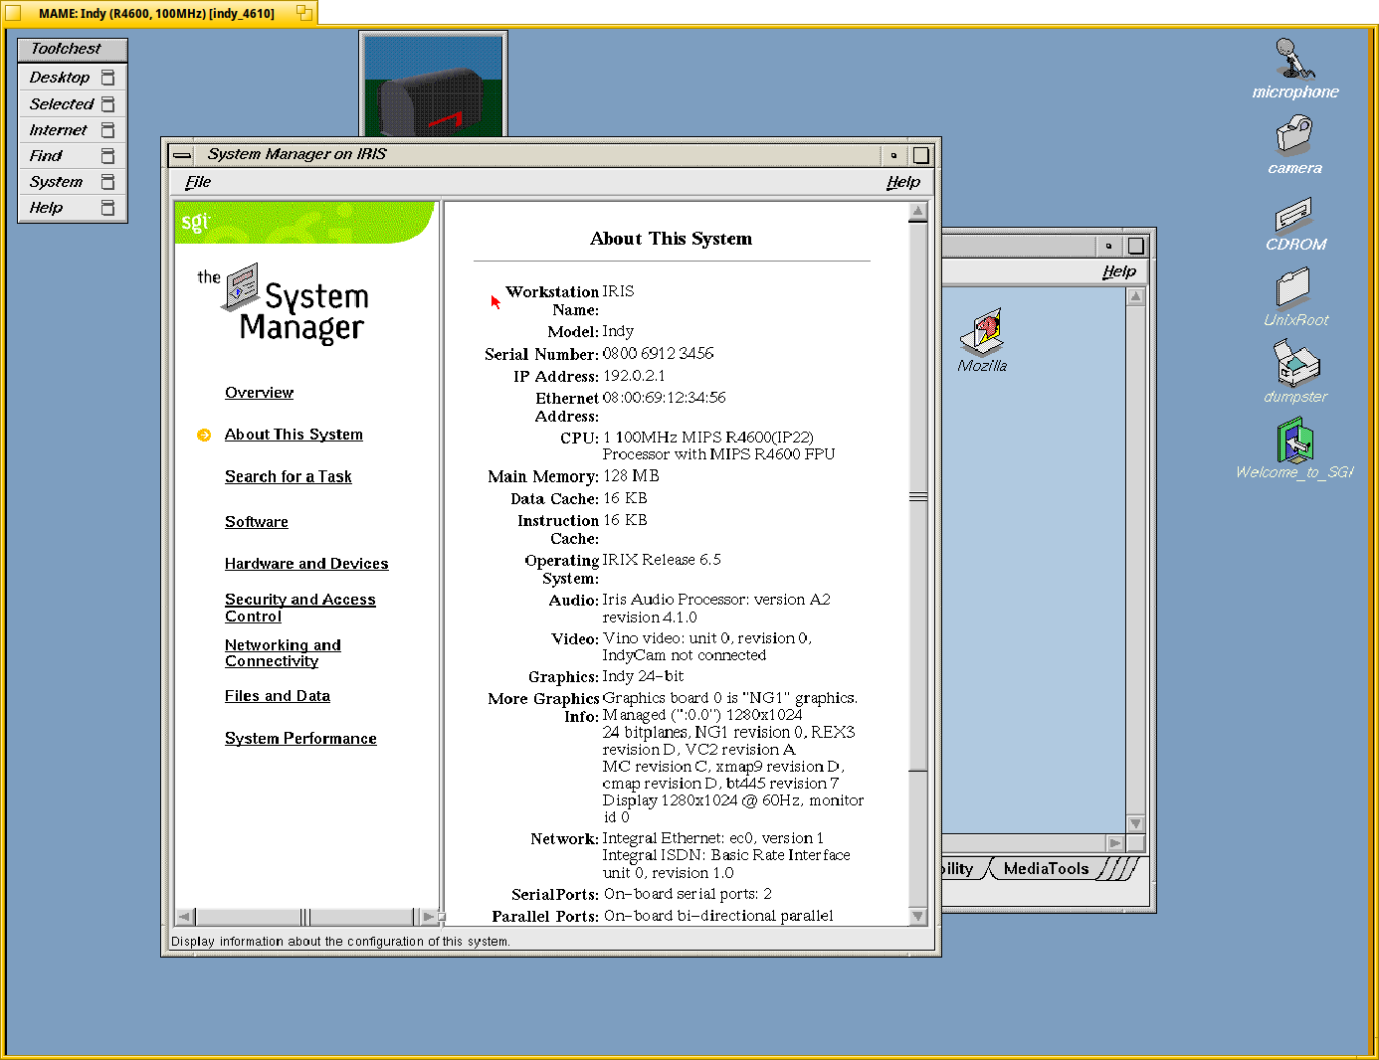Switch to the MediaTools tab
1379x1060 pixels.
(1046, 869)
